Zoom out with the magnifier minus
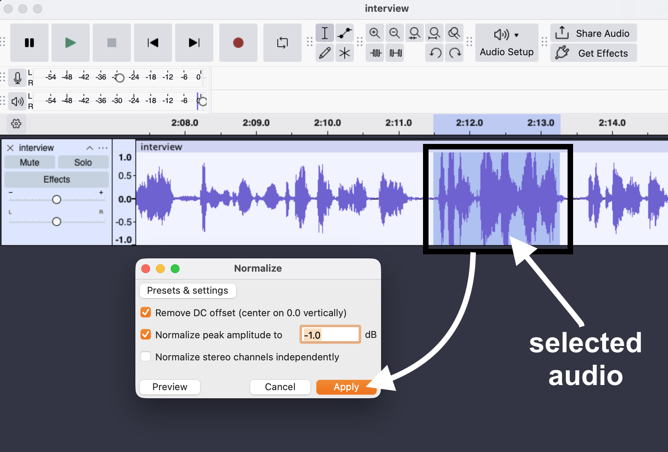This screenshot has height=452, width=668. tap(395, 33)
